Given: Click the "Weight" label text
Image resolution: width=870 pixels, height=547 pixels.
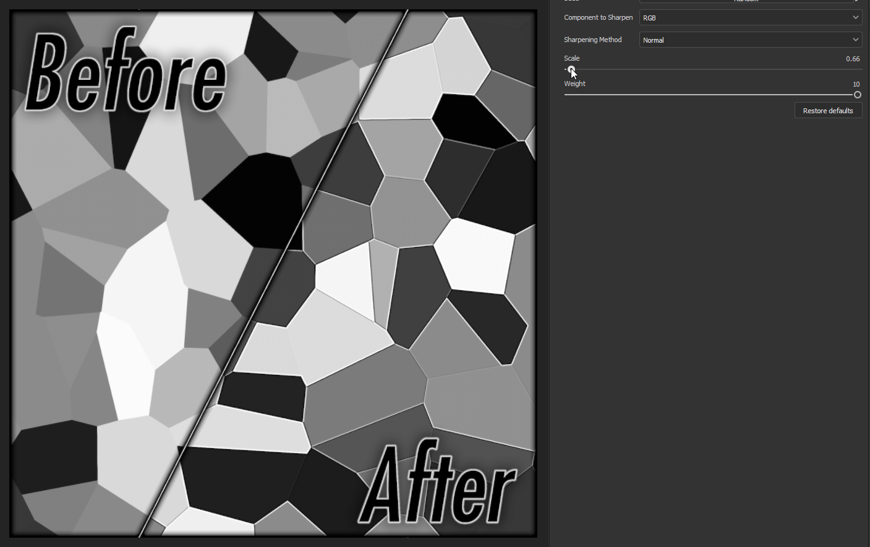Looking at the screenshot, I should (x=574, y=84).
